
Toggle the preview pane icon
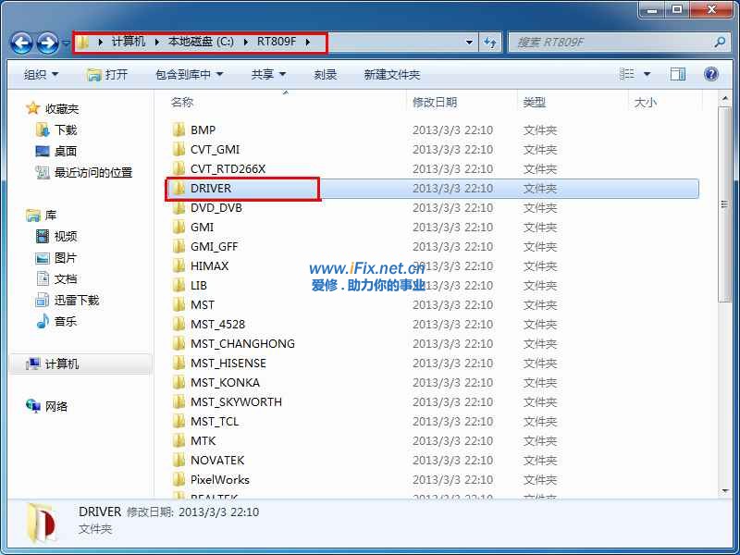coord(678,74)
